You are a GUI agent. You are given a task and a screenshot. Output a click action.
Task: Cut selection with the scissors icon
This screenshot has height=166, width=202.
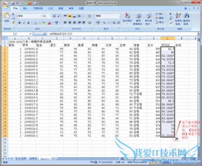[13, 14]
